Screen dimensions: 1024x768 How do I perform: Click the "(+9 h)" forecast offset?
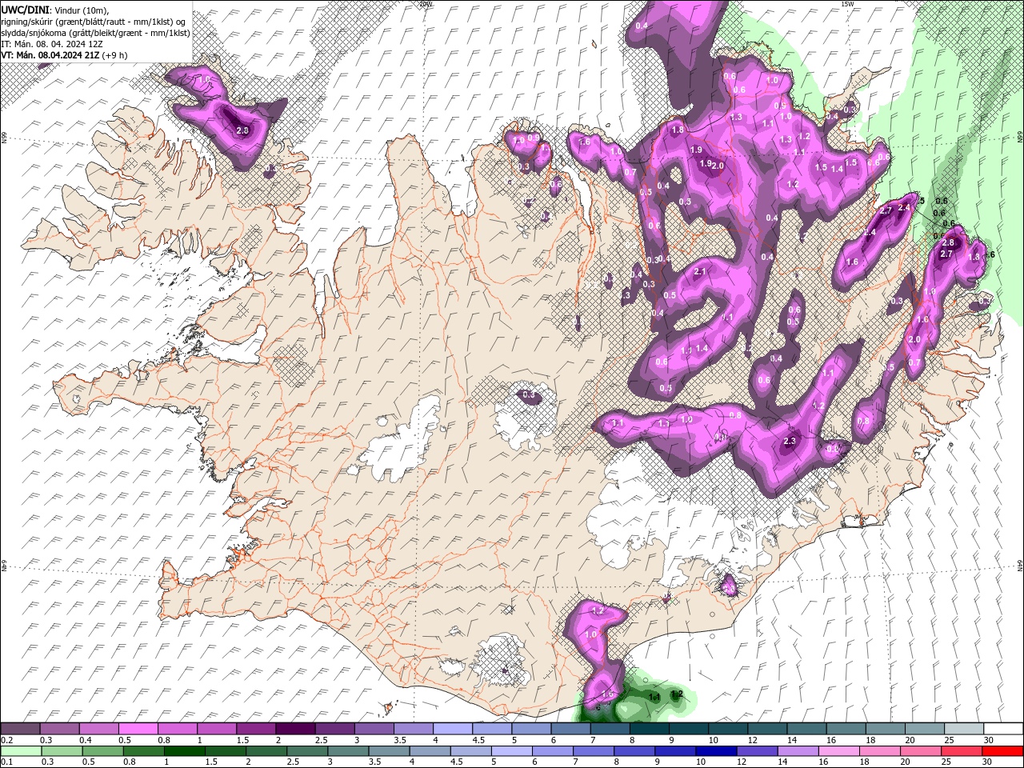114,55
